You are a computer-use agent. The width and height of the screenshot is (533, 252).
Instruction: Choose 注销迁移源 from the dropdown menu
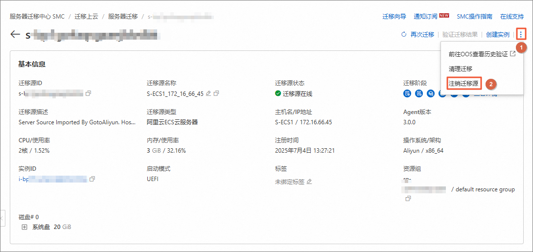463,84
